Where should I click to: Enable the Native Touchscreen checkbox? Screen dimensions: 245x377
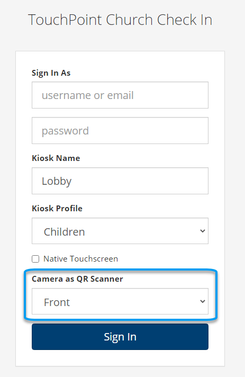[35, 259]
